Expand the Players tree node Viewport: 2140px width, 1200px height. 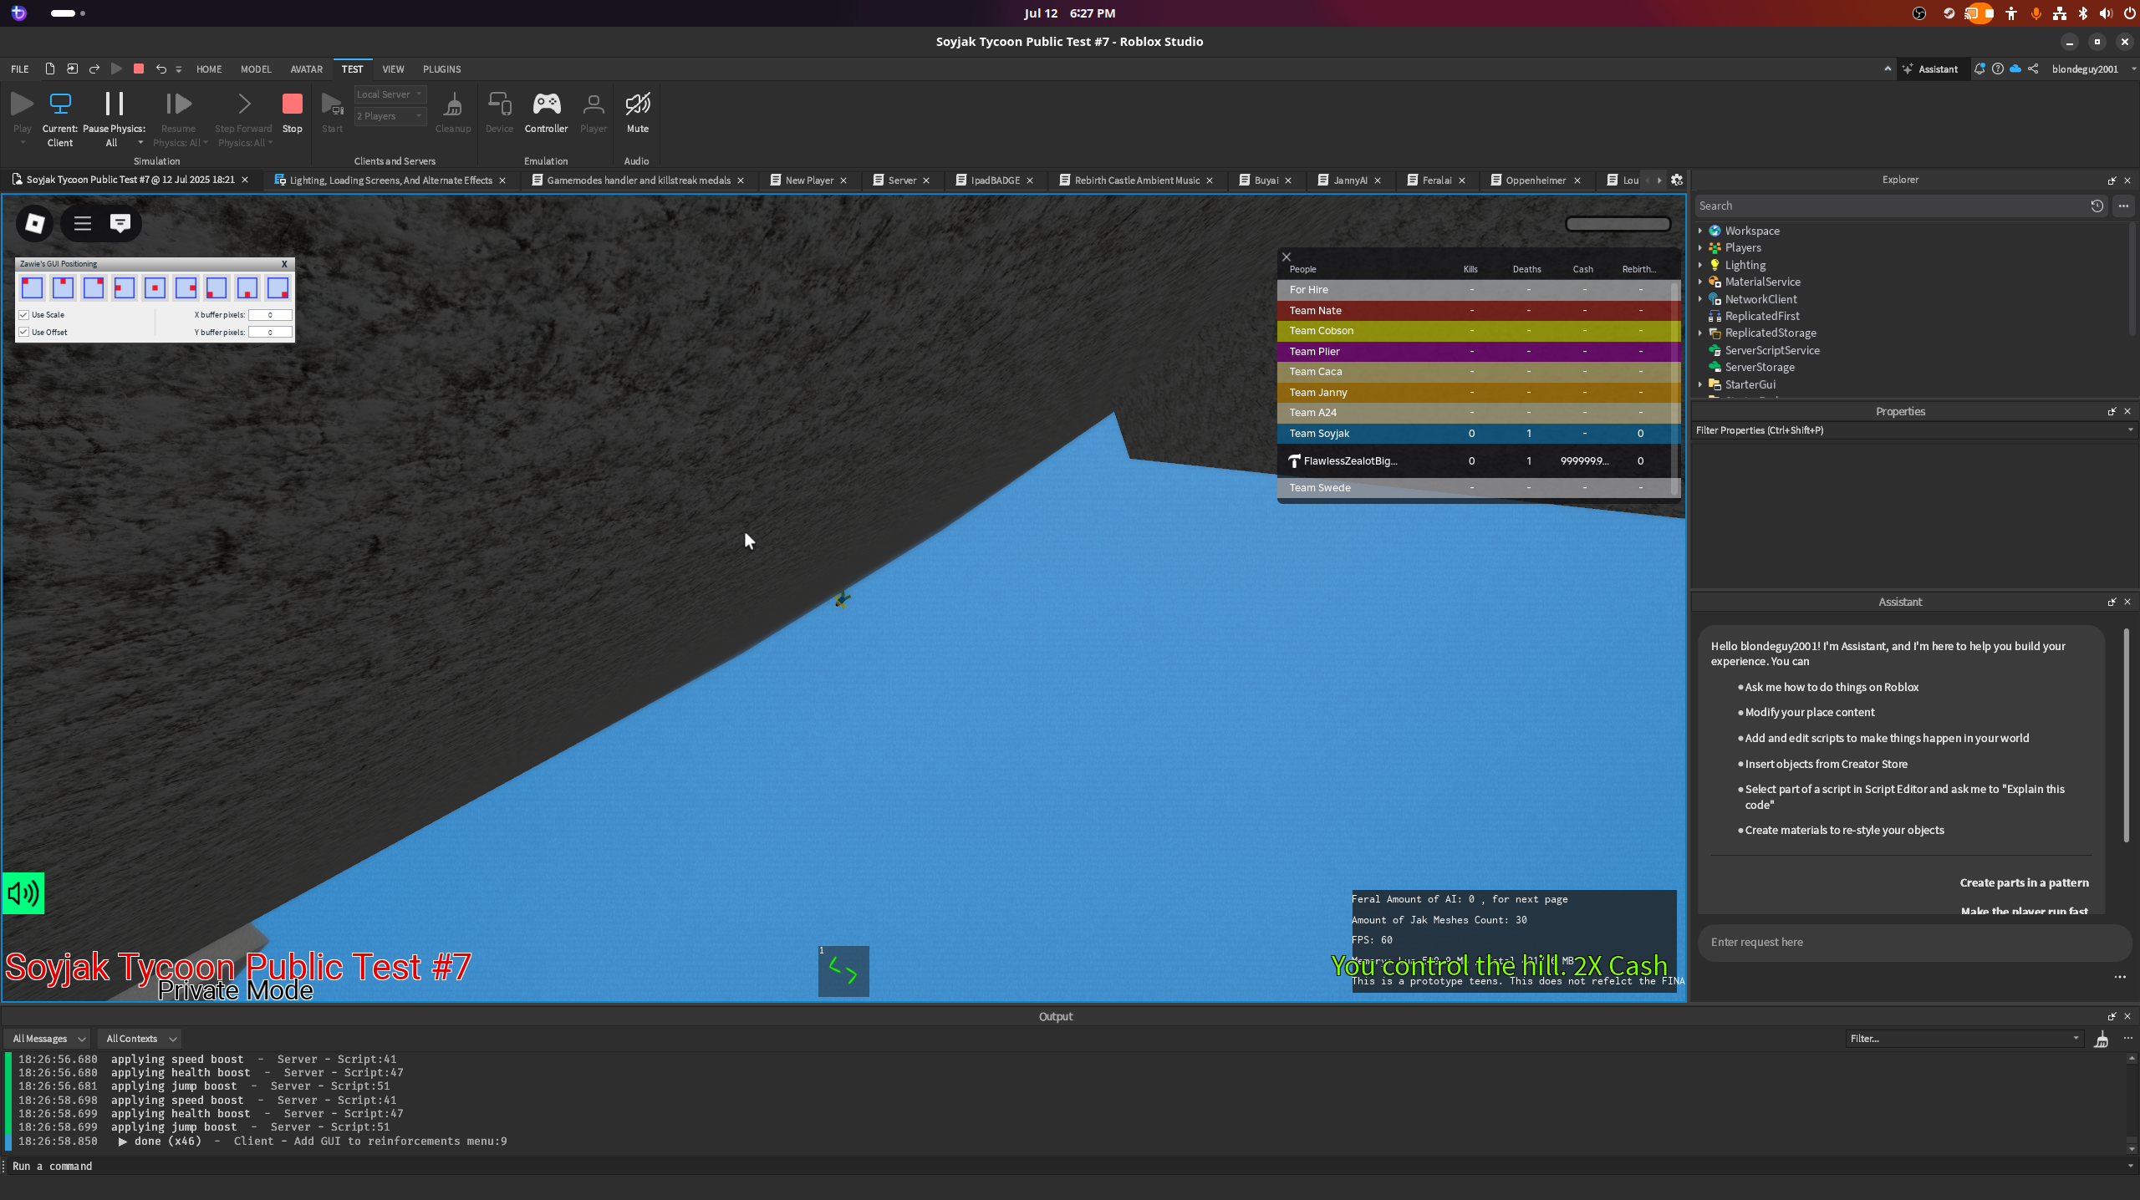pyautogui.click(x=1700, y=248)
